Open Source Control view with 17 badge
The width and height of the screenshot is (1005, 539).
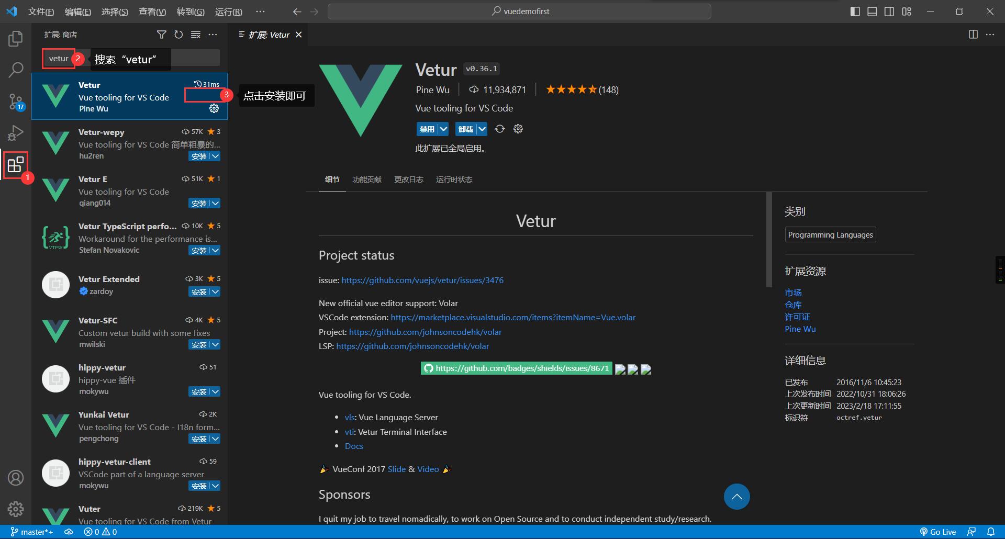coord(16,102)
